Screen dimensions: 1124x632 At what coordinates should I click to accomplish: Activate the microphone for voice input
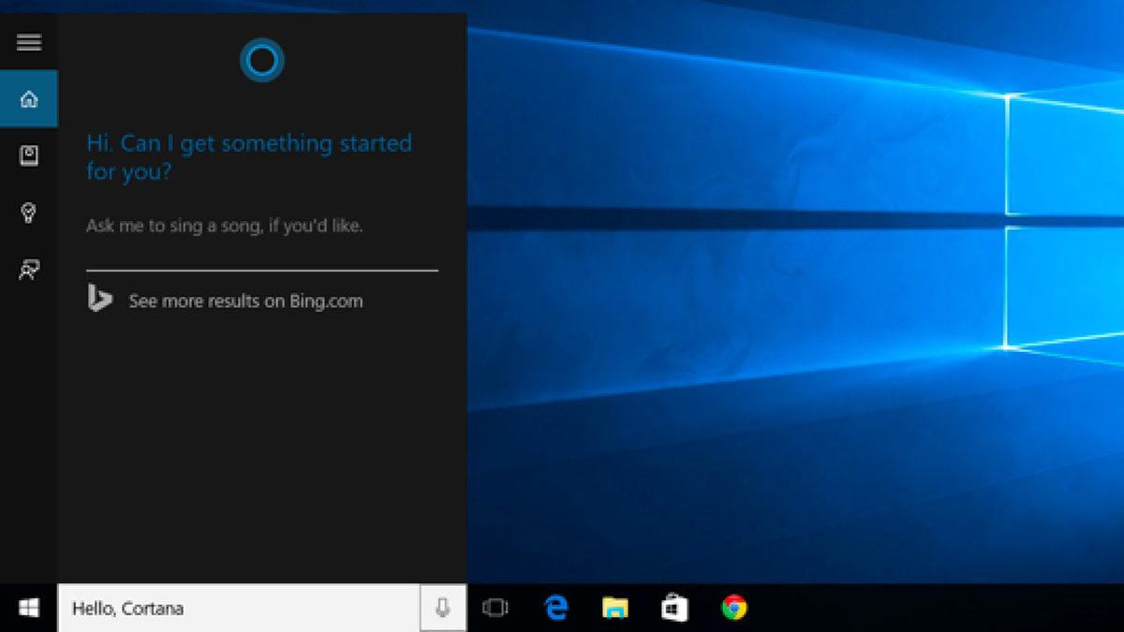(440, 609)
